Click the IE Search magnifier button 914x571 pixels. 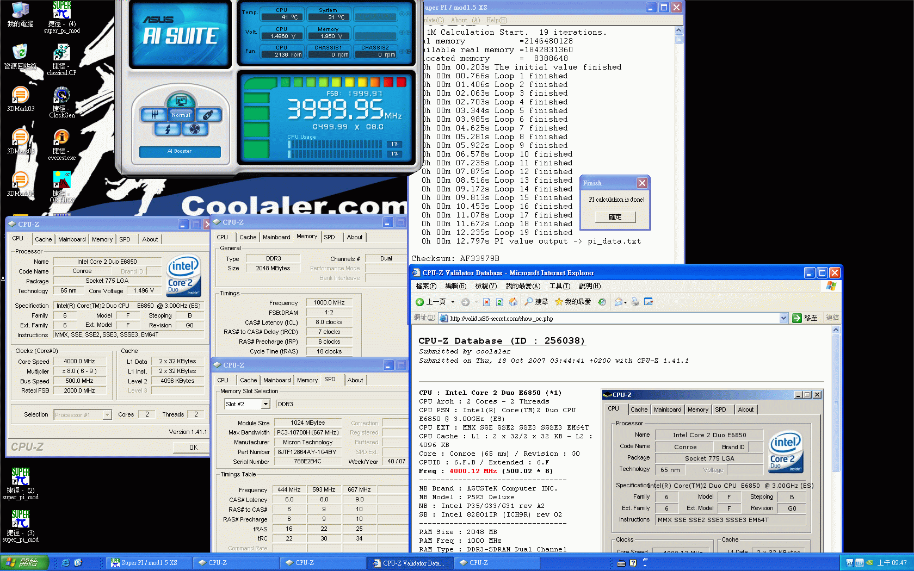coord(536,302)
